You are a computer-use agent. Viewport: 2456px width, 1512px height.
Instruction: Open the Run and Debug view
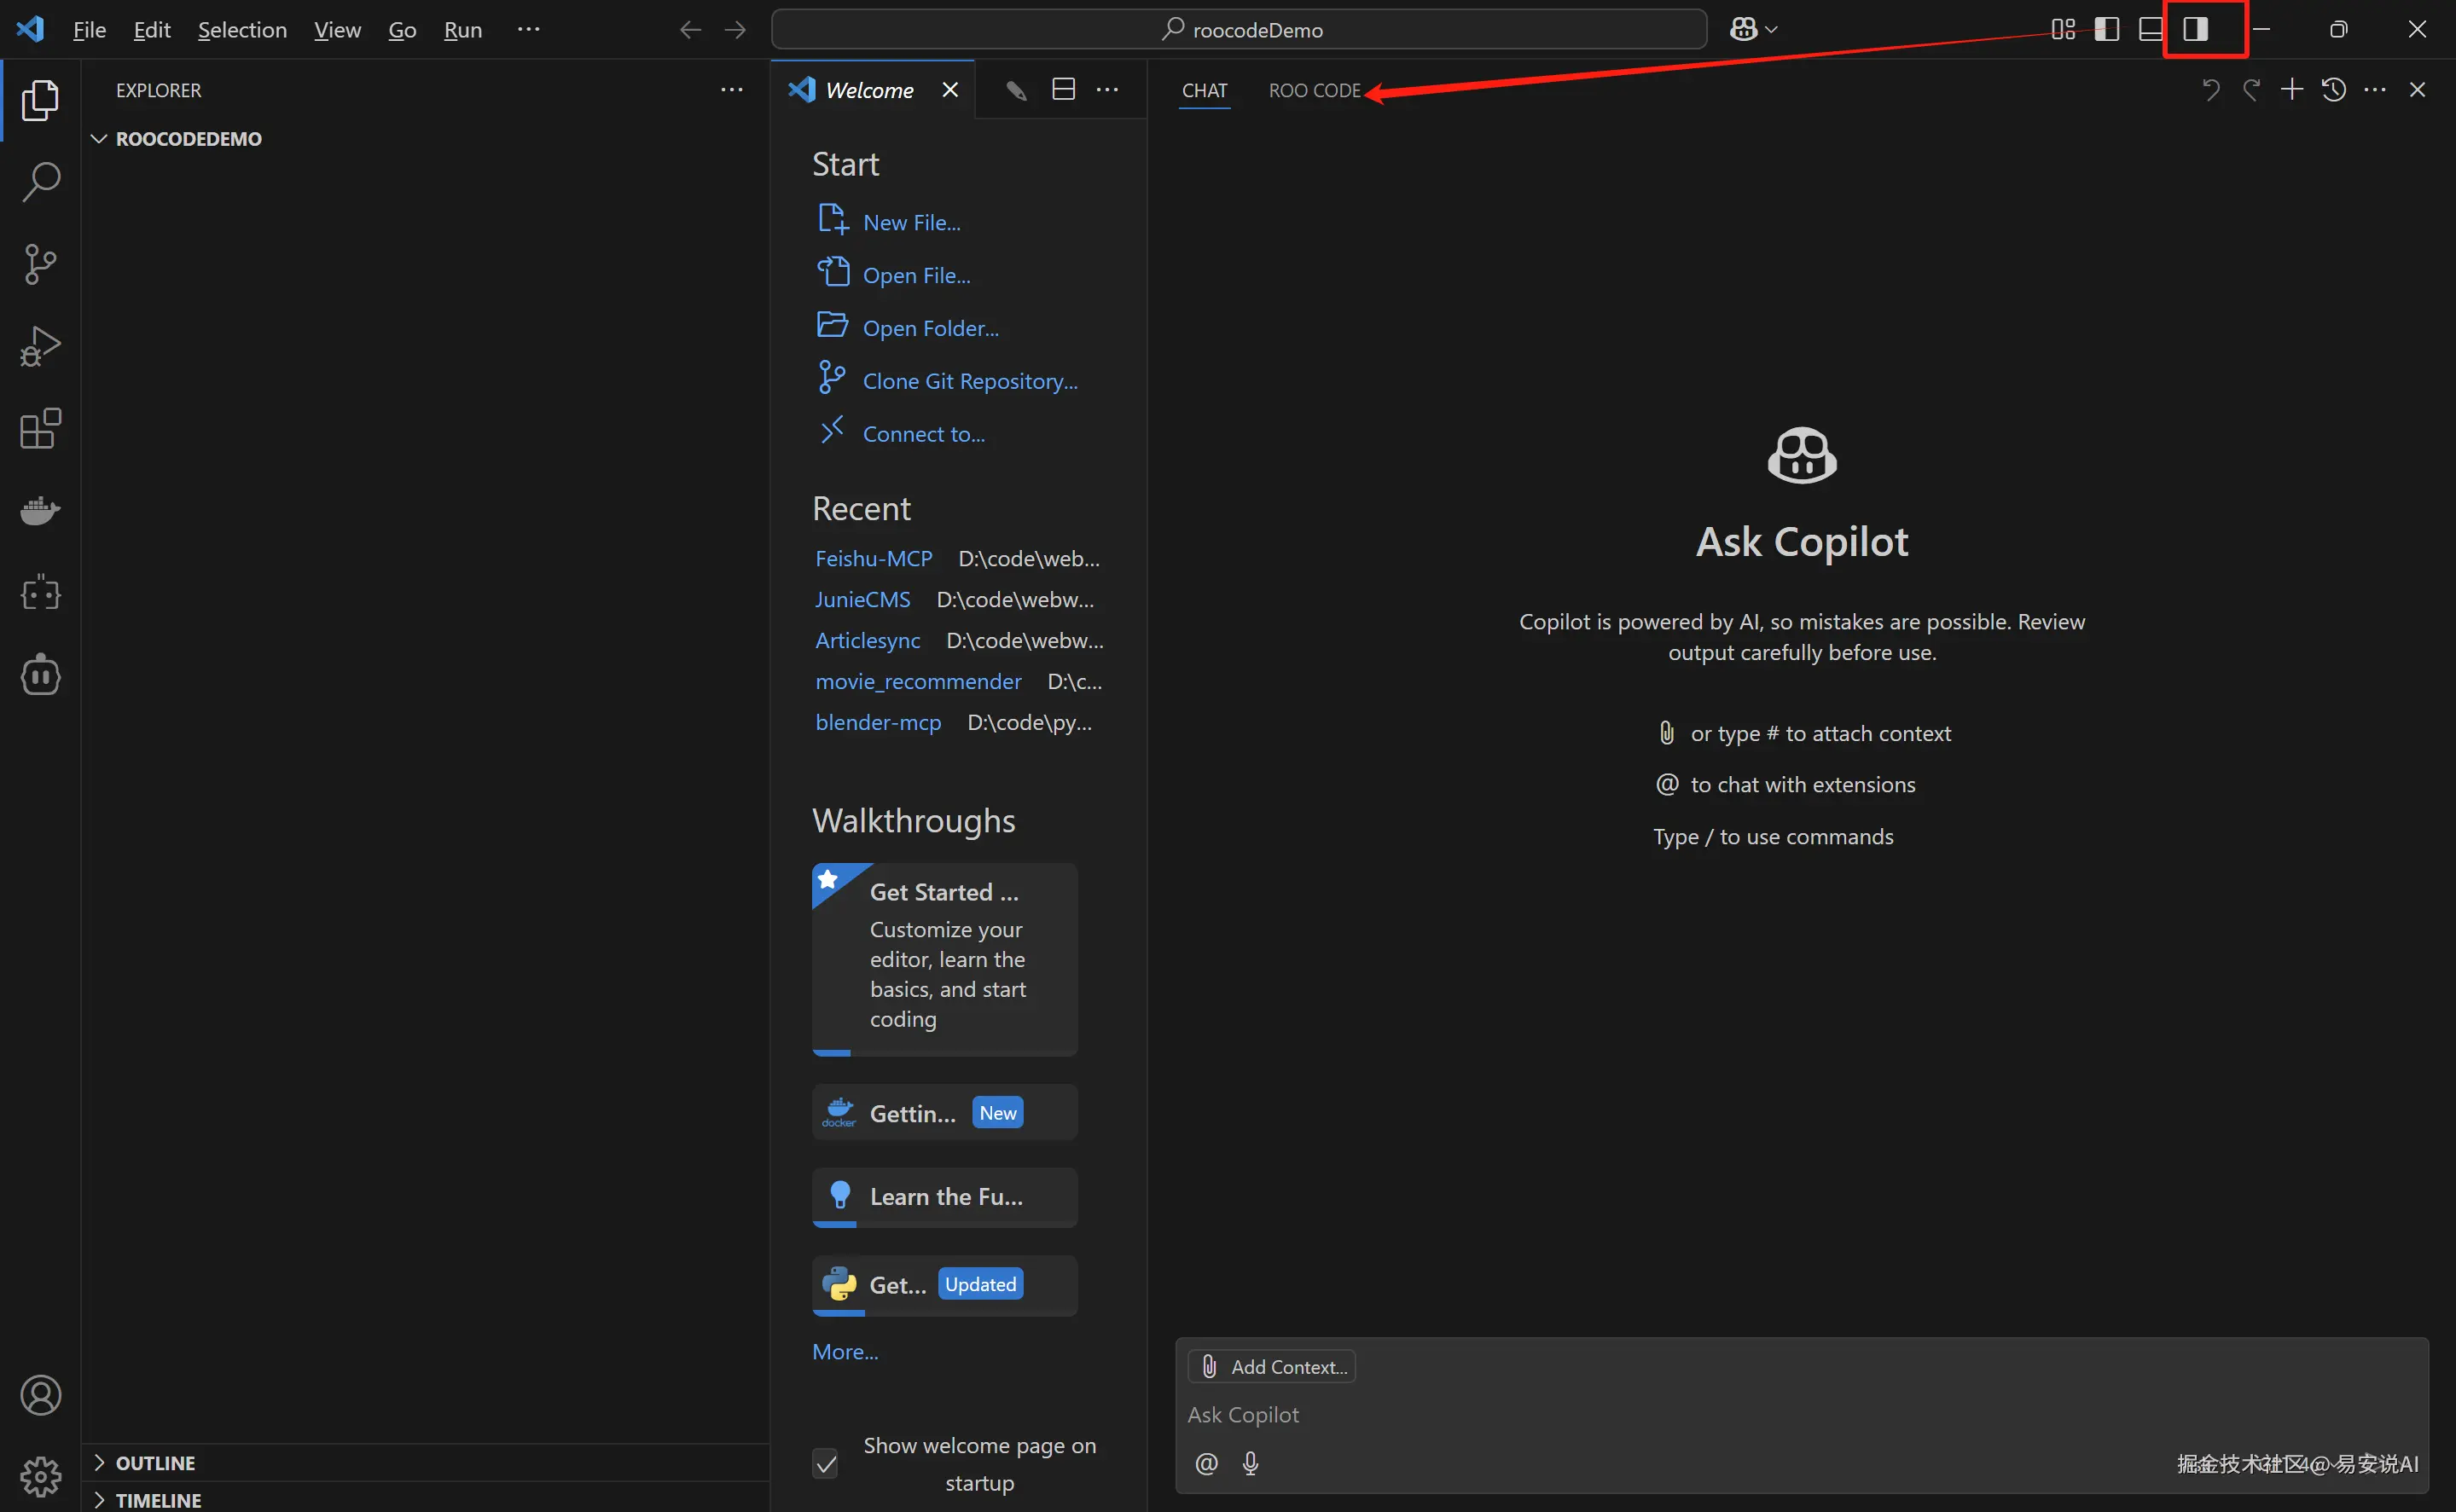tap(40, 346)
